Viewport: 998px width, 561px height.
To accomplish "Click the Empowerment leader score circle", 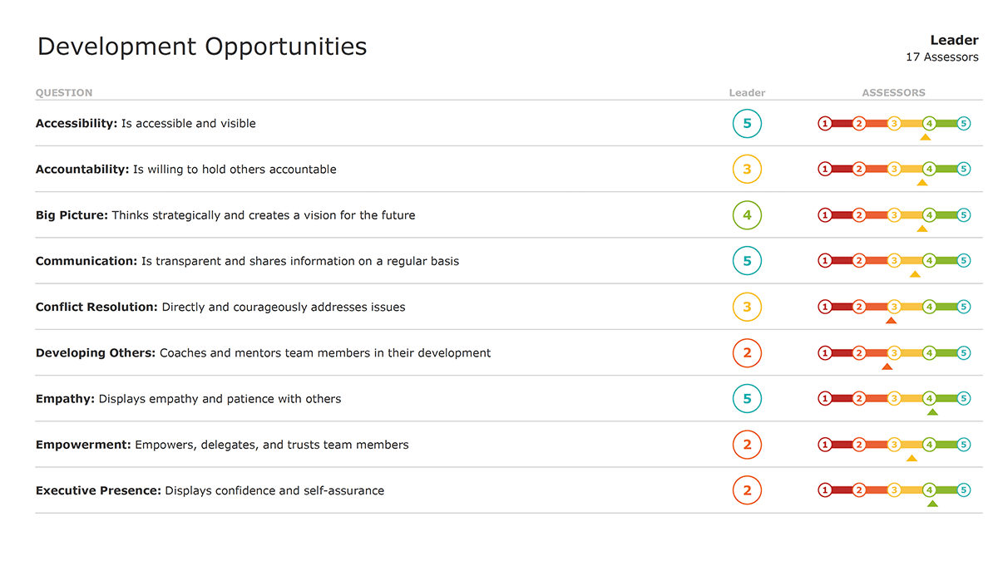I will (x=747, y=445).
